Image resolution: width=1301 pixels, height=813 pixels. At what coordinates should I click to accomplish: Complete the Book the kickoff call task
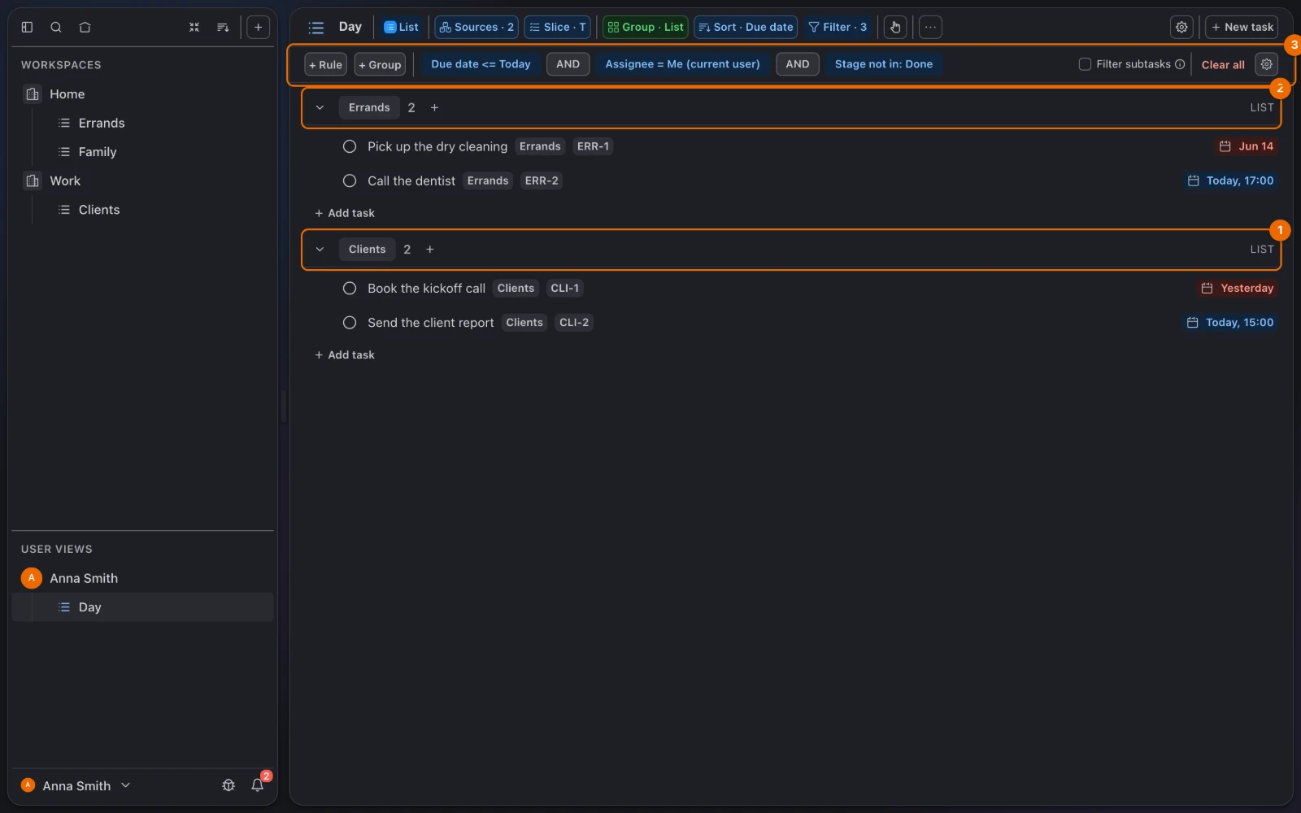[350, 288]
